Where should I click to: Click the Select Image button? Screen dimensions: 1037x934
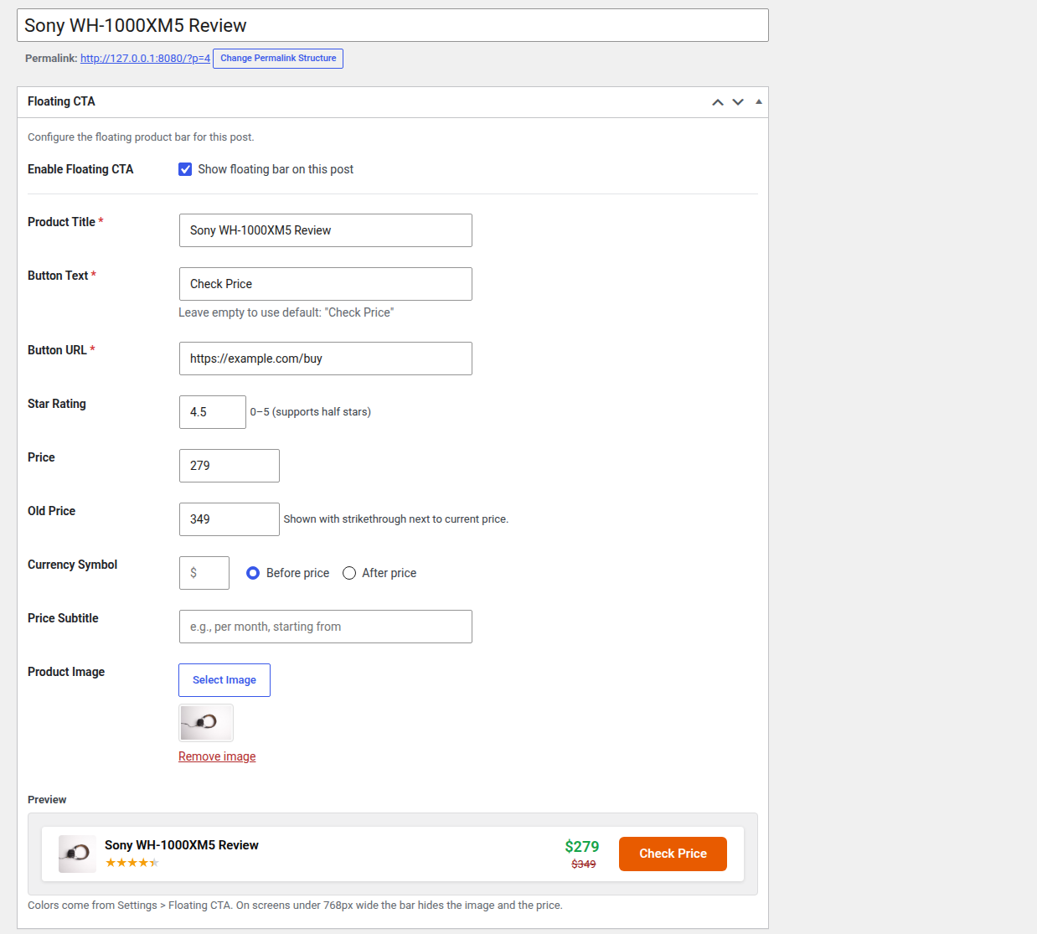click(x=224, y=680)
